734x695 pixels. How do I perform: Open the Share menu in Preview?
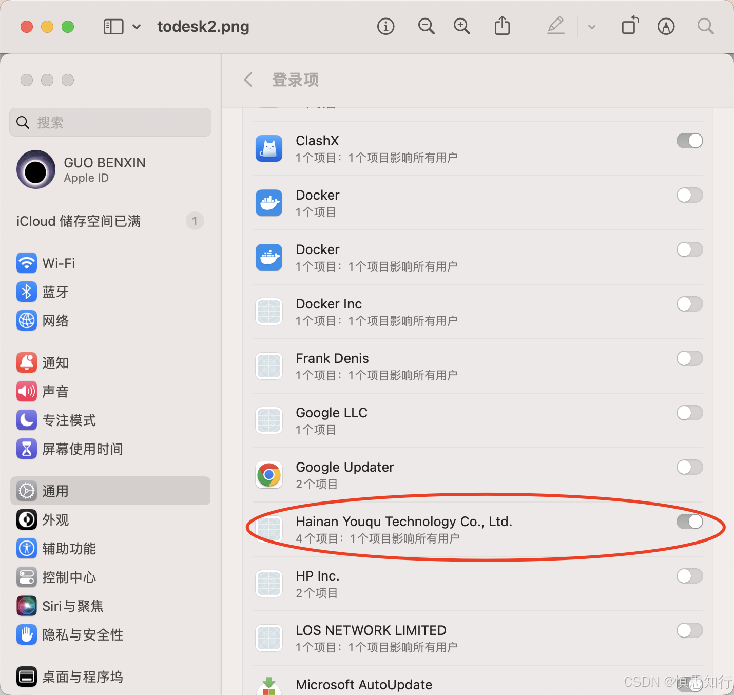pyautogui.click(x=503, y=26)
